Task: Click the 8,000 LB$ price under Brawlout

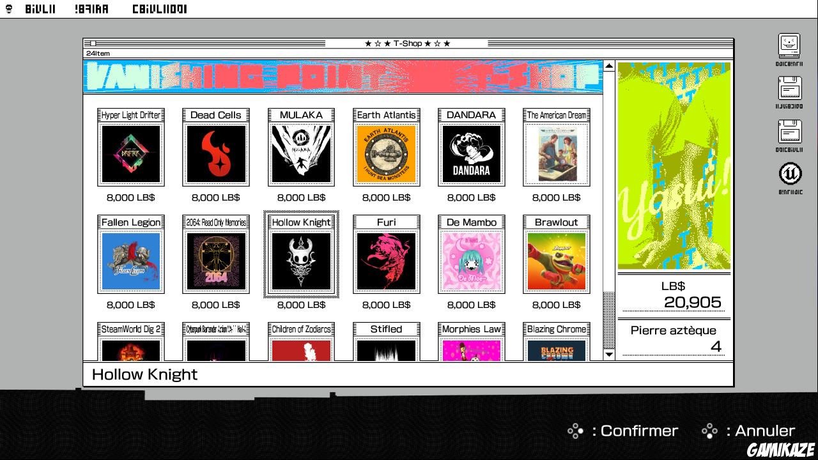Action: pyautogui.click(x=557, y=305)
